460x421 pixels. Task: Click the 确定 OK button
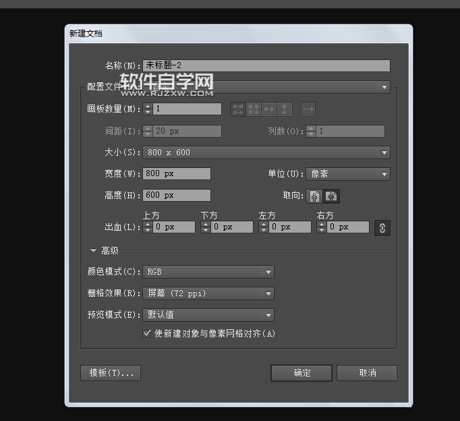tap(301, 373)
